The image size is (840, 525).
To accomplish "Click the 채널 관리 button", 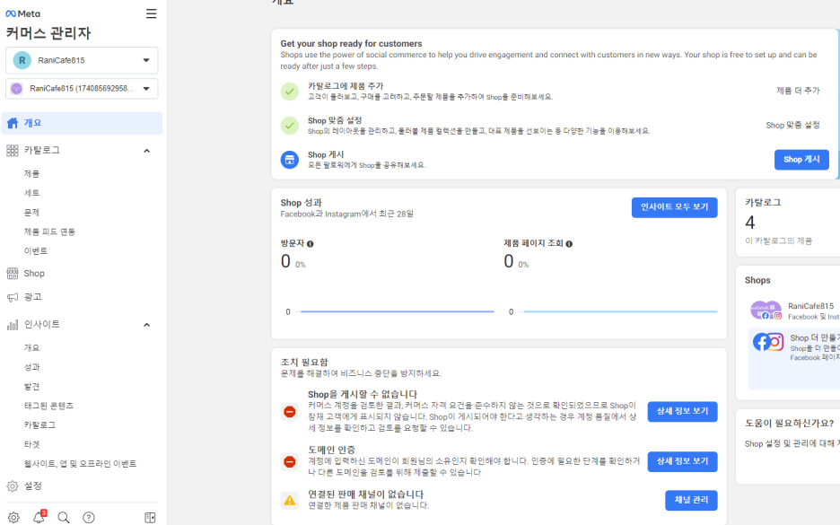I will coord(691,501).
